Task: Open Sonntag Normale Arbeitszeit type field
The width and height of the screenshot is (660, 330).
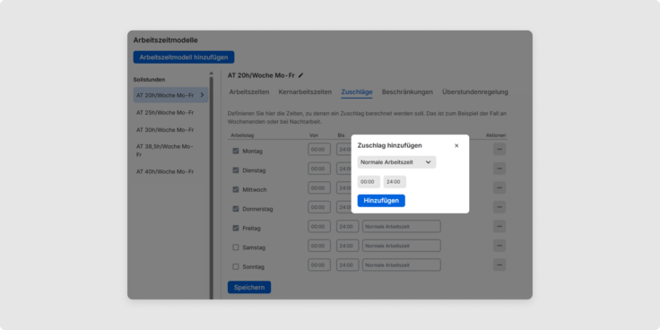Action: (x=402, y=265)
